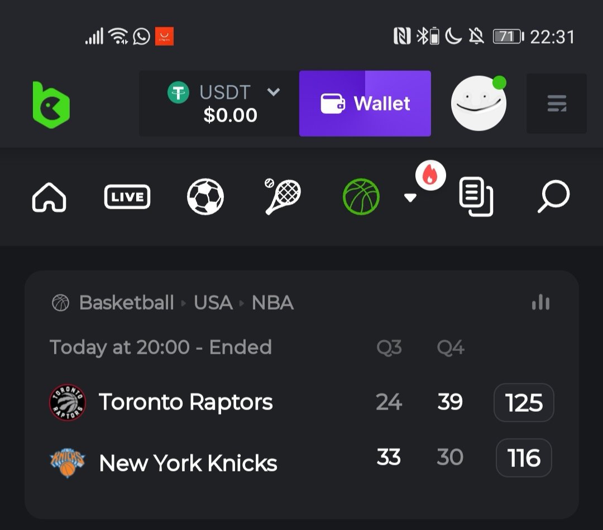Expand the USDT currency dropdown
Screen dimensions: 603x530
pos(274,91)
